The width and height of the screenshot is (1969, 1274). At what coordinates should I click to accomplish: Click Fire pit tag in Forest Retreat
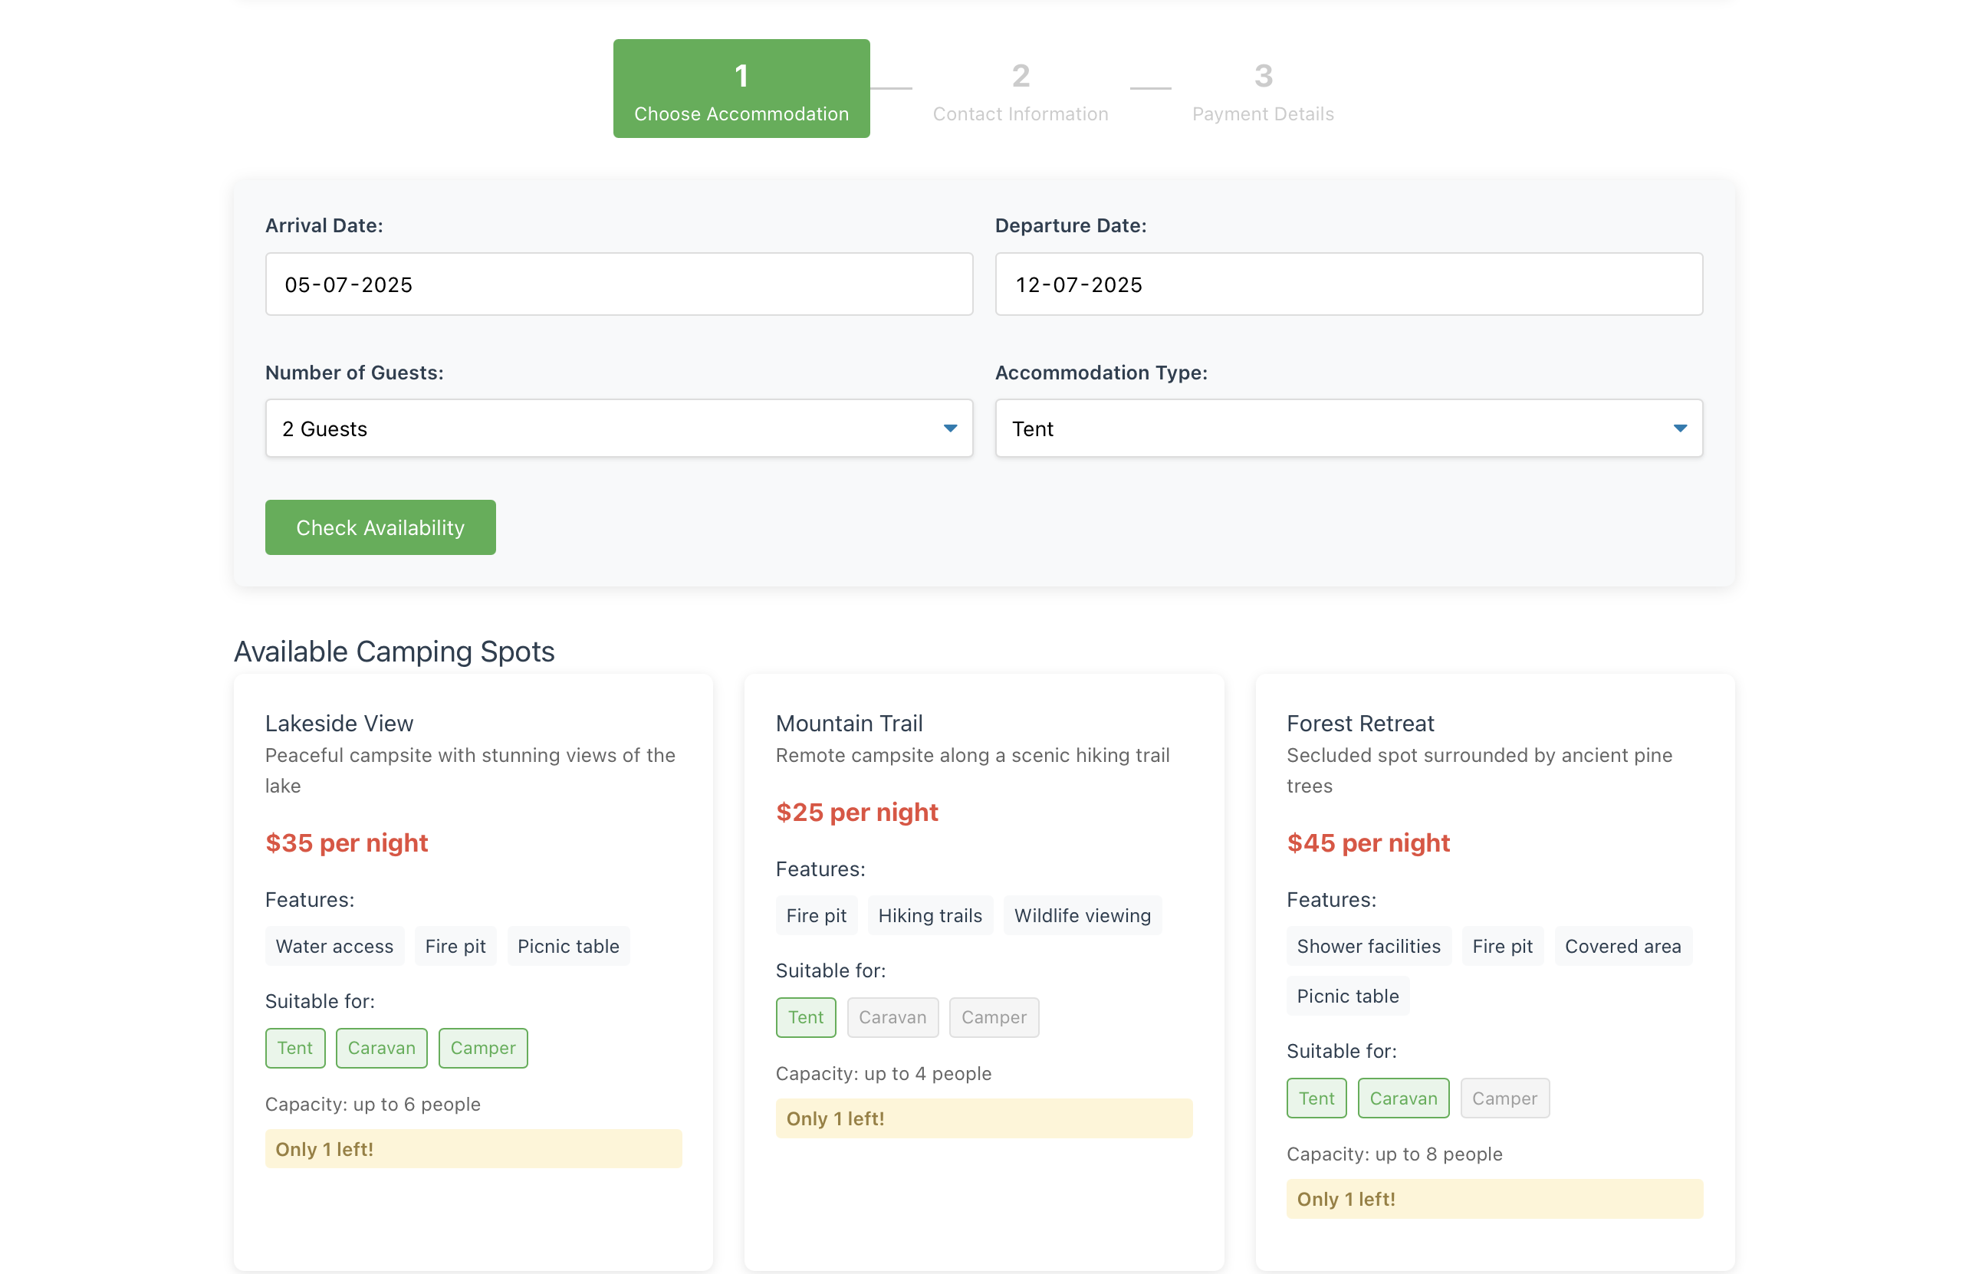coord(1502,947)
